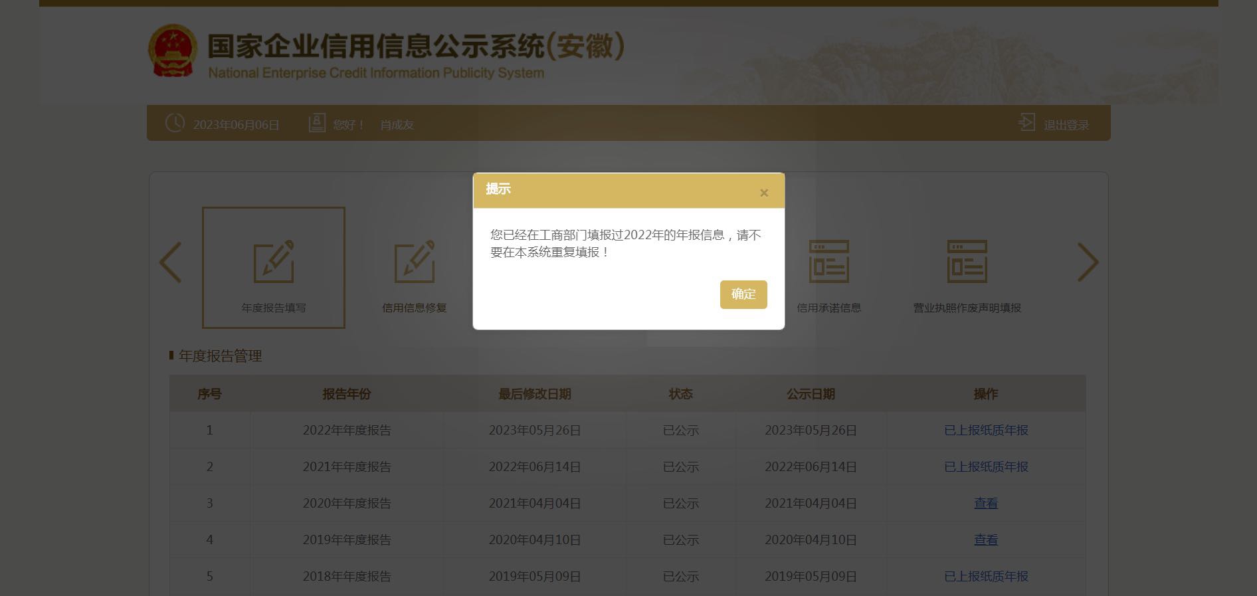The height and width of the screenshot is (596, 1257).
Task: Click 已上报纸质年报 for 2022 report
Action: coord(985,431)
